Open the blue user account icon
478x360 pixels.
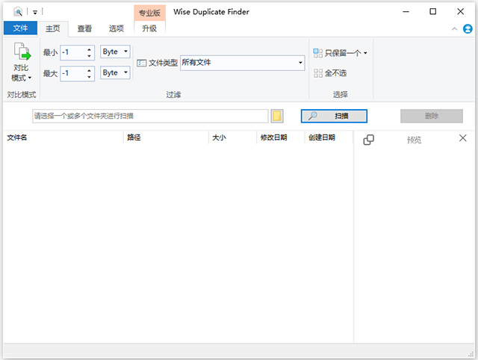coord(468,29)
